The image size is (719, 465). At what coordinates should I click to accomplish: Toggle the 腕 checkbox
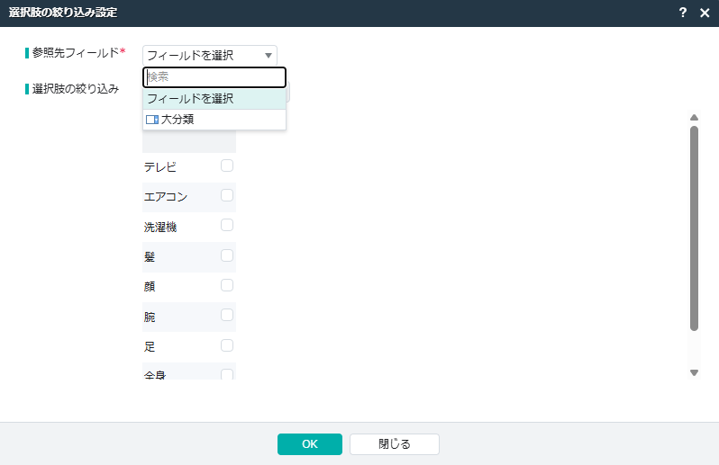227,315
